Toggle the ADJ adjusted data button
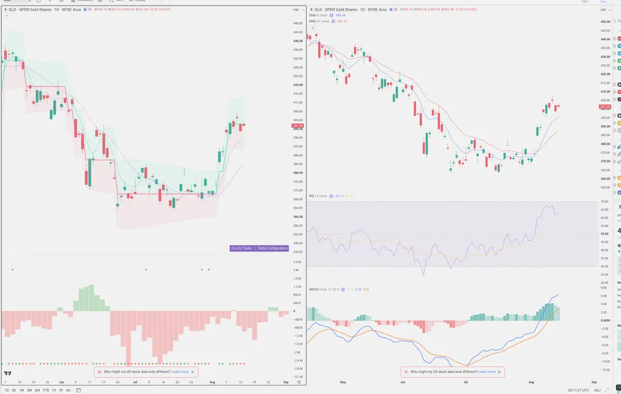The width and height of the screenshot is (621, 394). point(597,390)
